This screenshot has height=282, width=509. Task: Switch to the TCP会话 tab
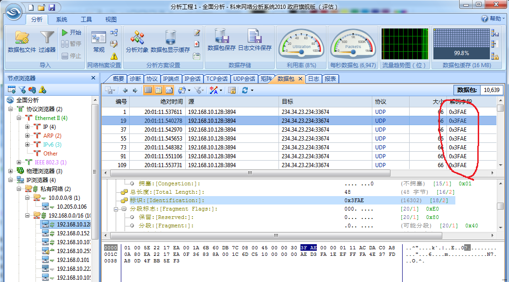217,79
